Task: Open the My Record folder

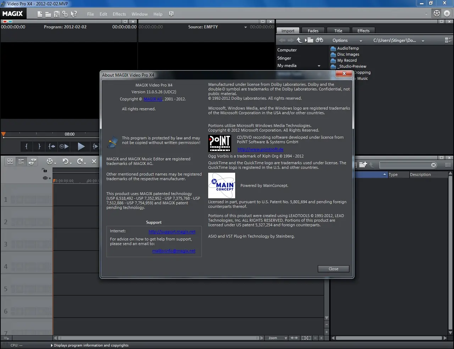Action: click(x=344, y=61)
